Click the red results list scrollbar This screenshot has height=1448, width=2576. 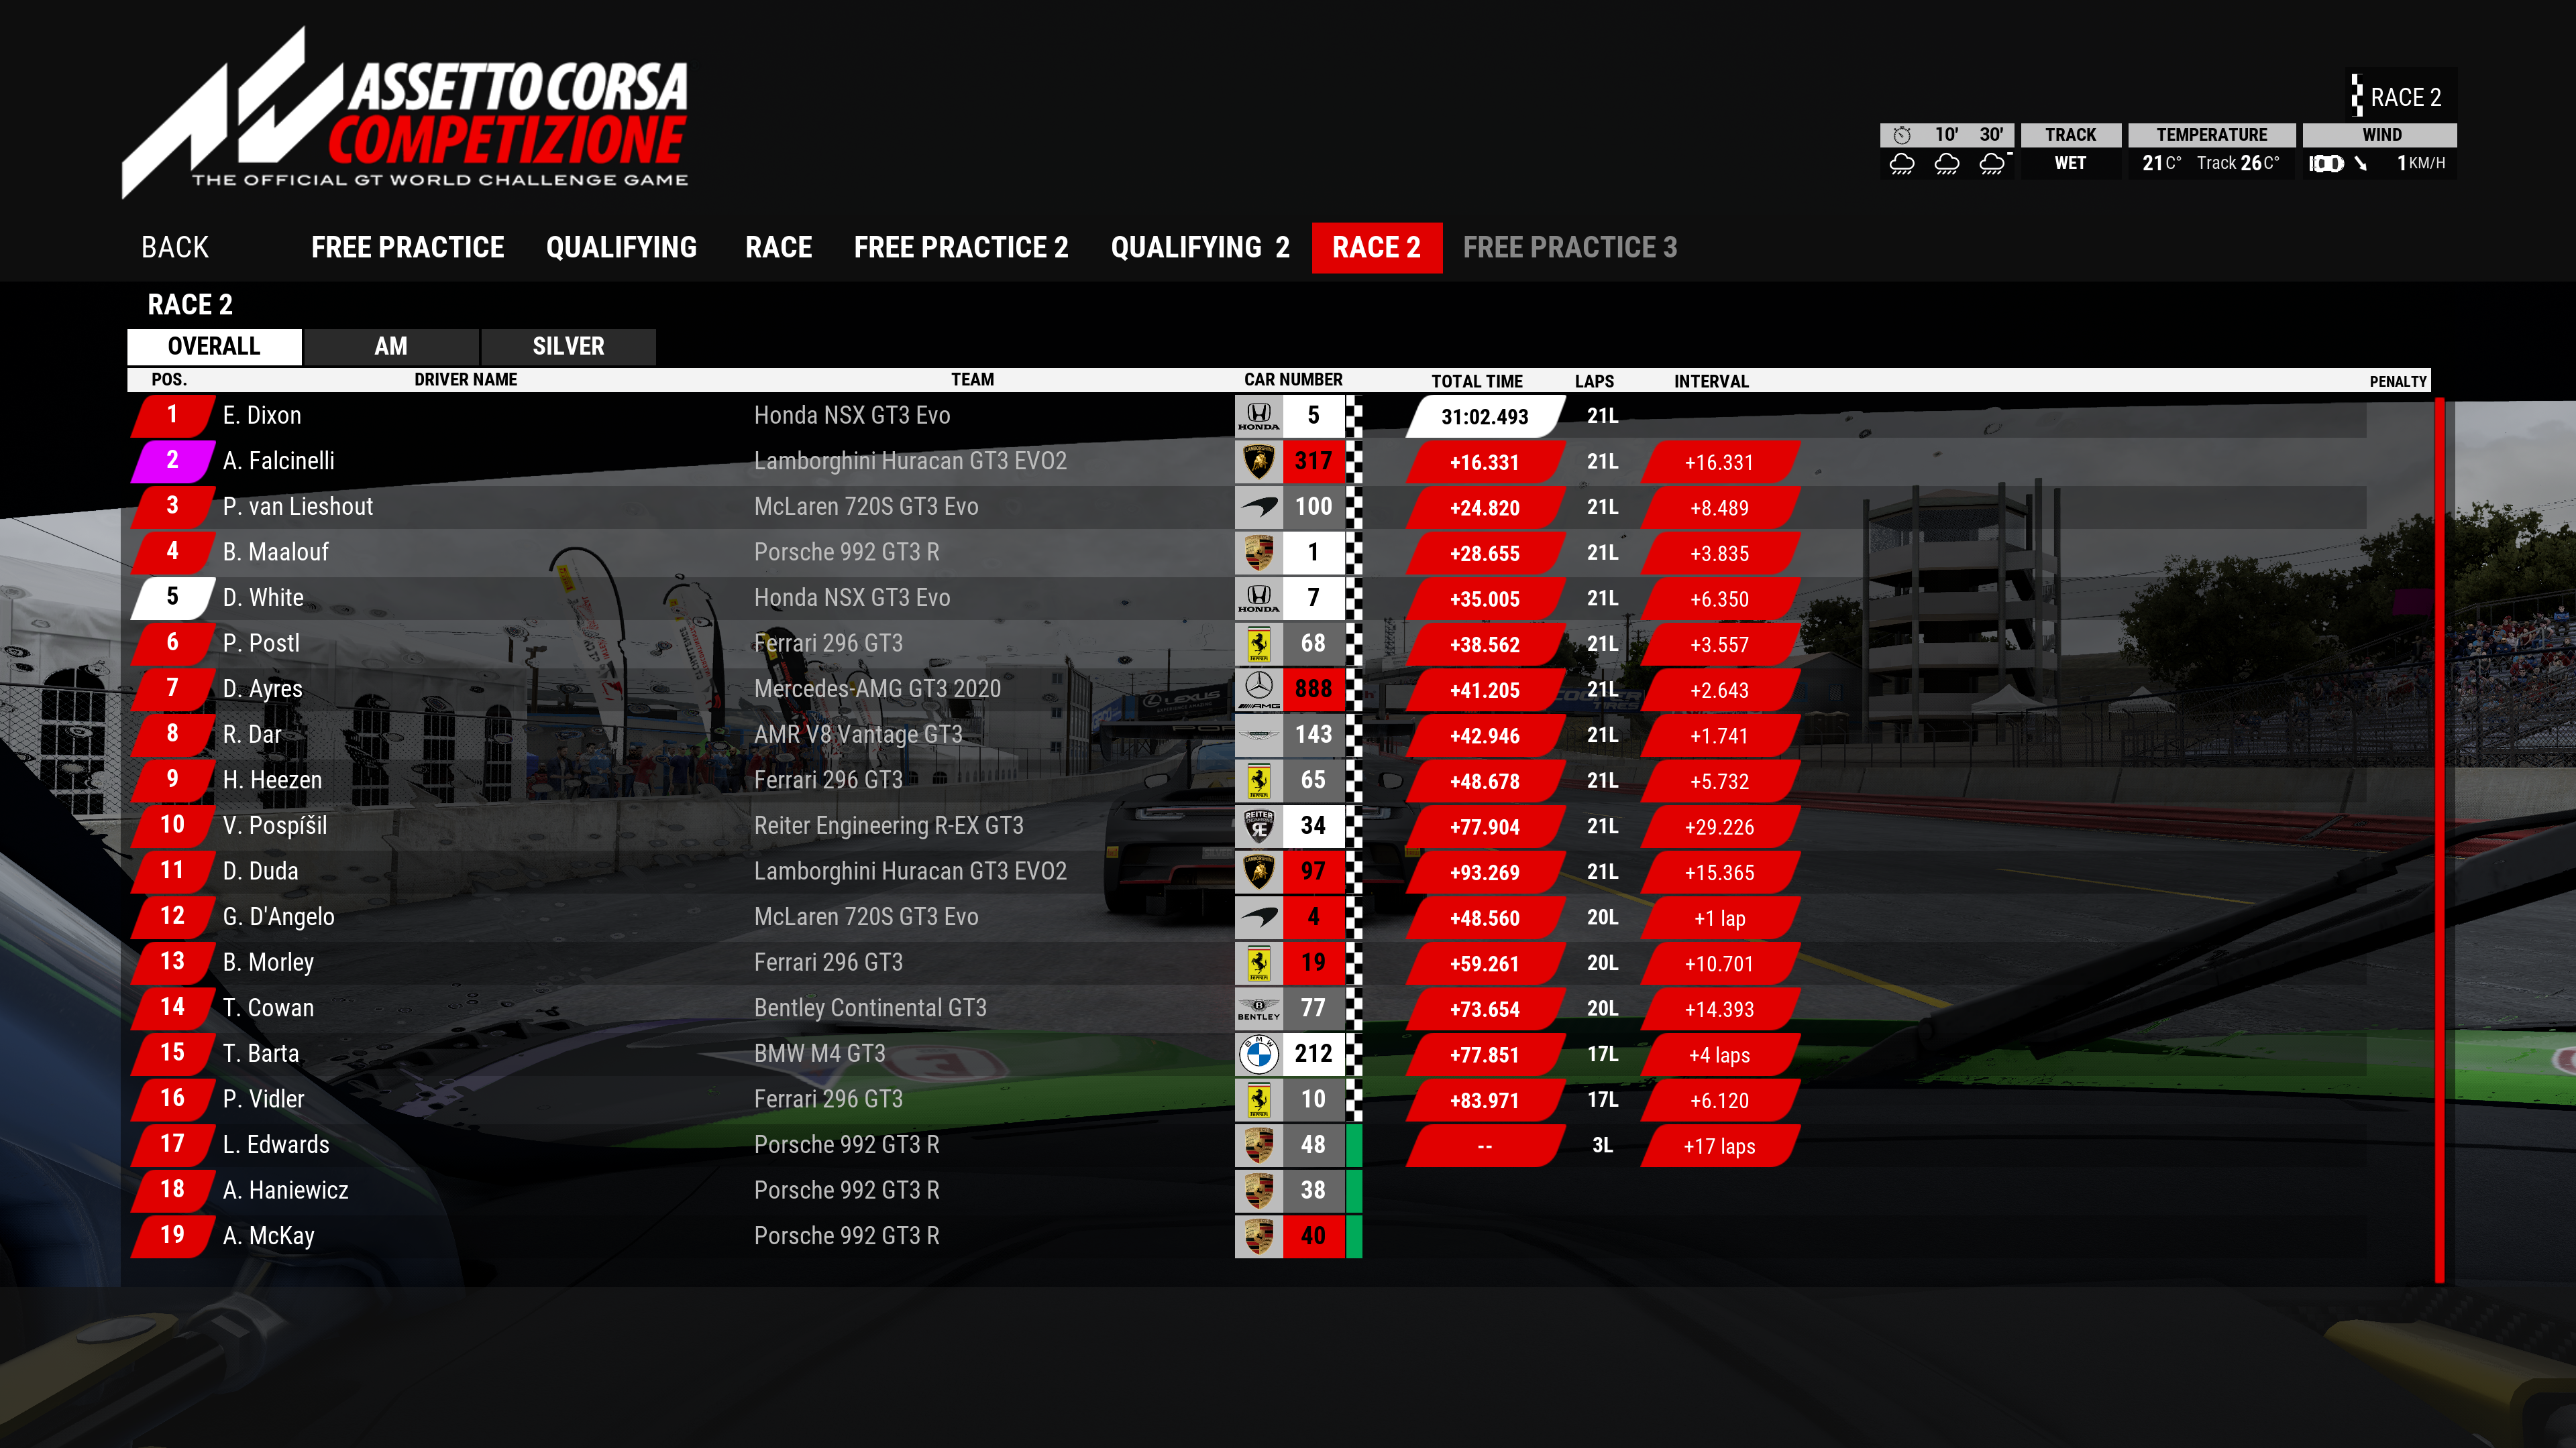(x=2440, y=839)
